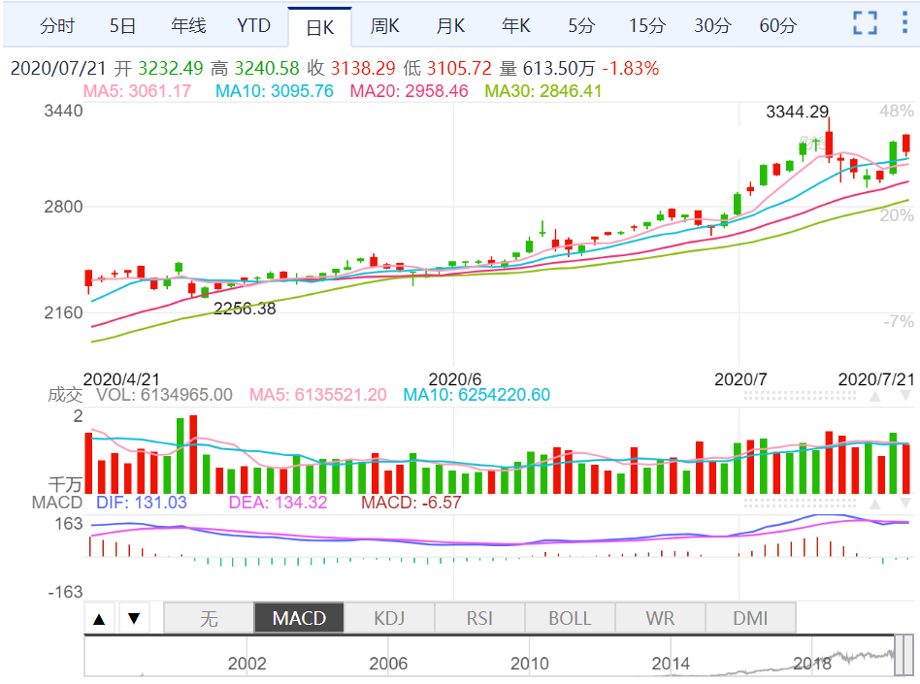Select the RSI indicator button
920x684 pixels.
tap(479, 618)
